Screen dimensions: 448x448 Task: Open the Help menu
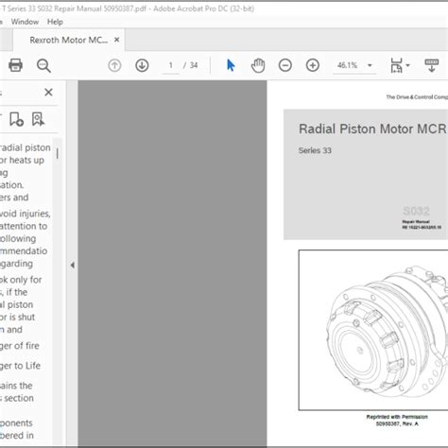coord(55,22)
